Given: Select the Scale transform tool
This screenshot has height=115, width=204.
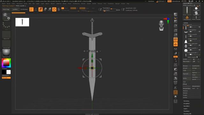Looking at the screenshot, I should coord(45,9).
